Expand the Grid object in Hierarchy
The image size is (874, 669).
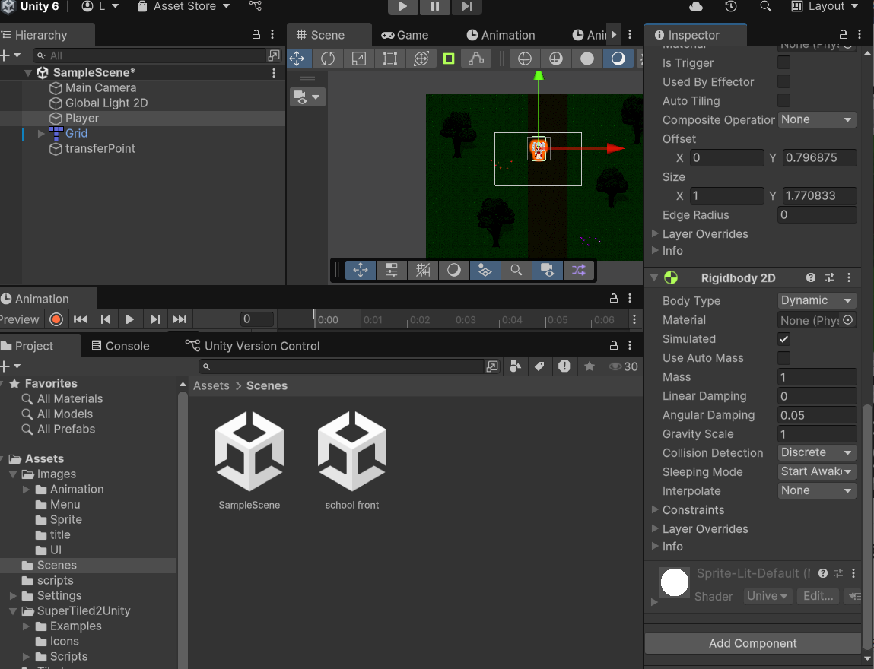tap(40, 134)
